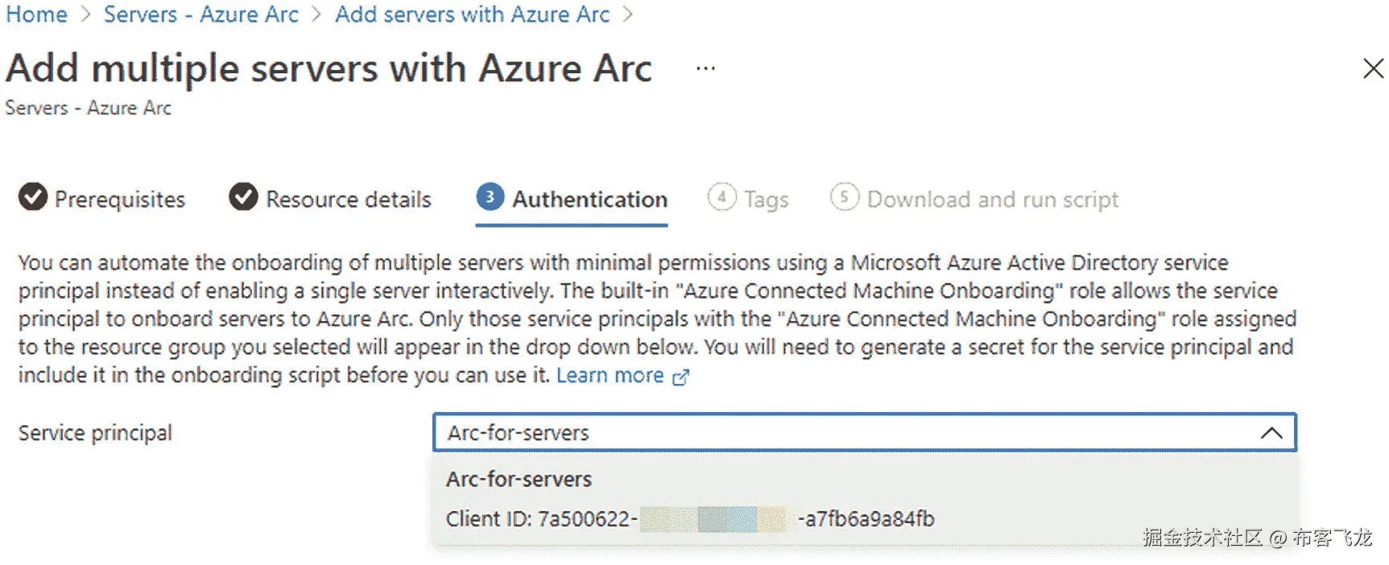Screen dimensions: 1389x565
Task: Navigate to Home breadcrumb link
Action: [x=36, y=14]
